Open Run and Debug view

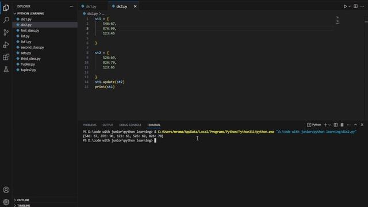tap(6, 45)
